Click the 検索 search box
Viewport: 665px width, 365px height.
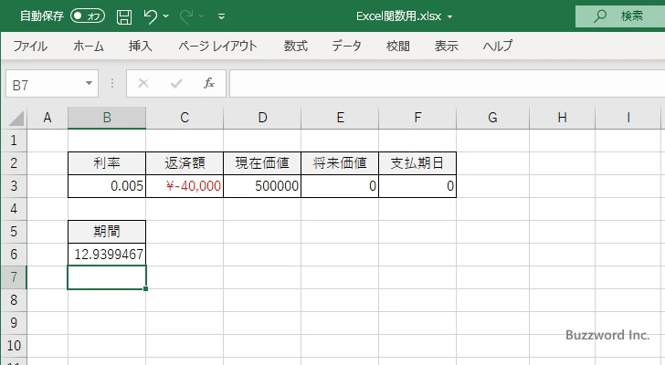click(620, 16)
